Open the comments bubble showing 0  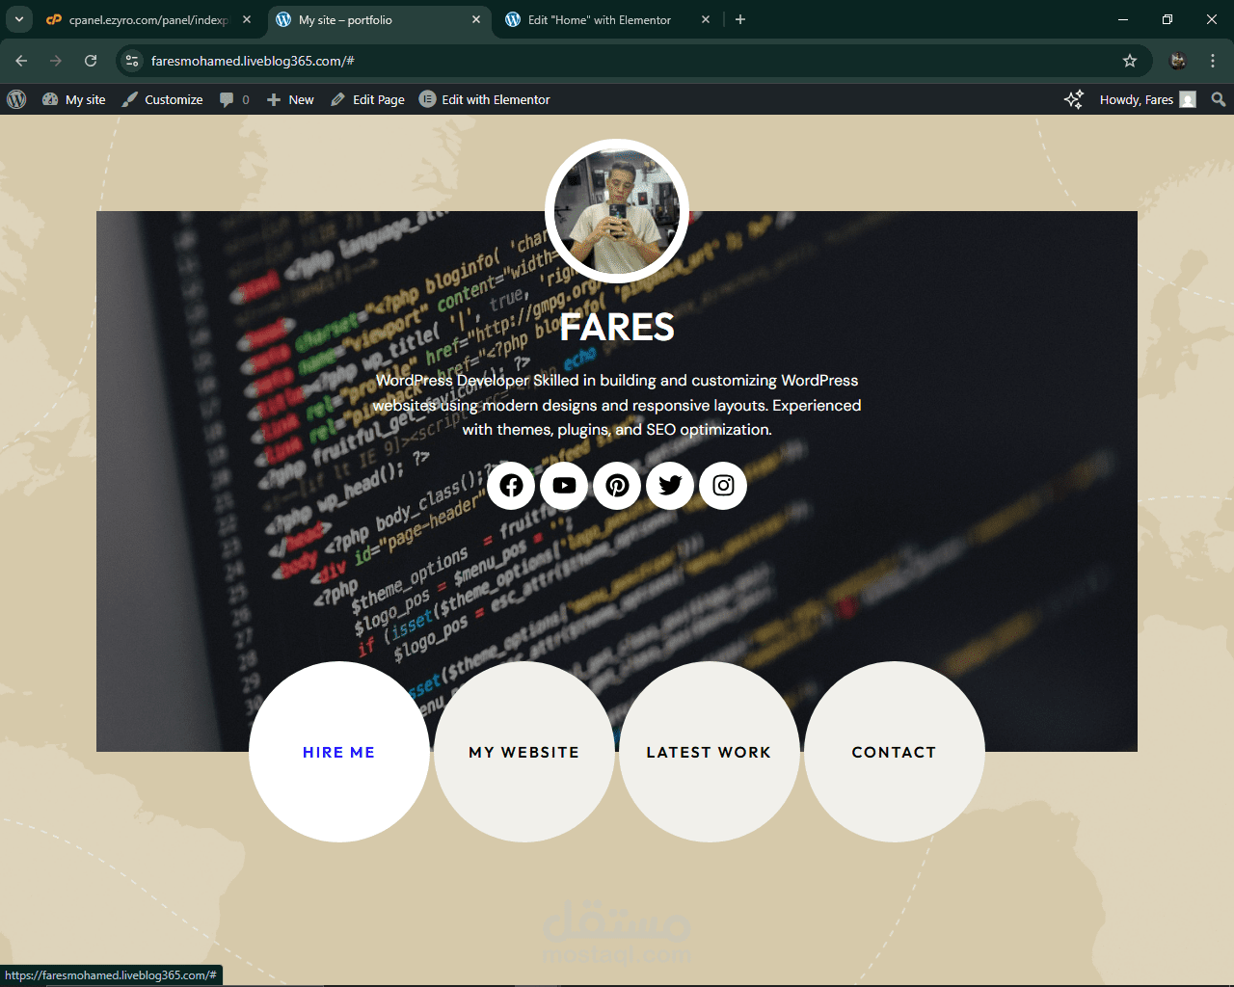[x=234, y=99]
